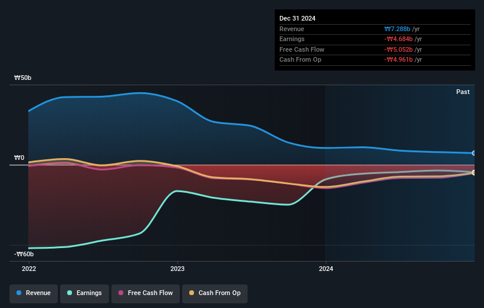Click the ₩0 y-axis label
Image resolution: width=484 pixels, height=308 pixels.
(x=19, y=158)
